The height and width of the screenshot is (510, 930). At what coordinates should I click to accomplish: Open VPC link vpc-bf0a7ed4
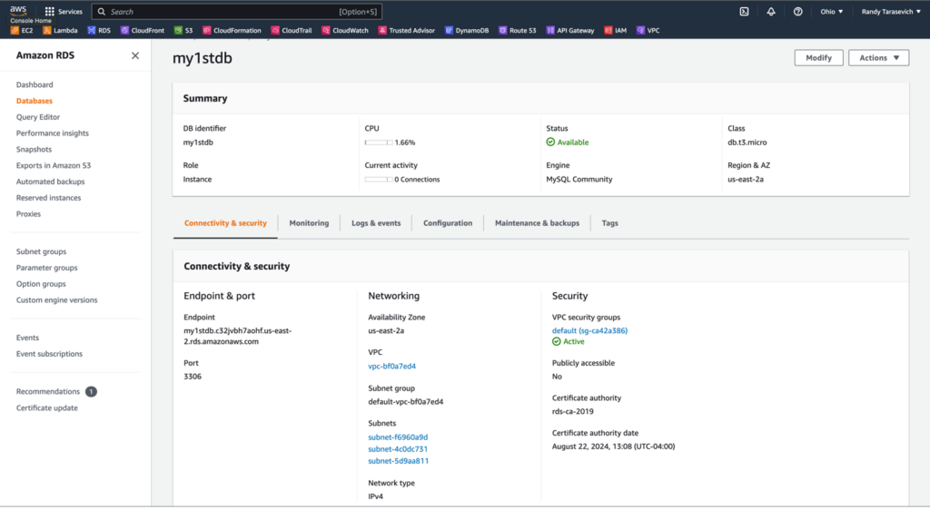(392, 366)
